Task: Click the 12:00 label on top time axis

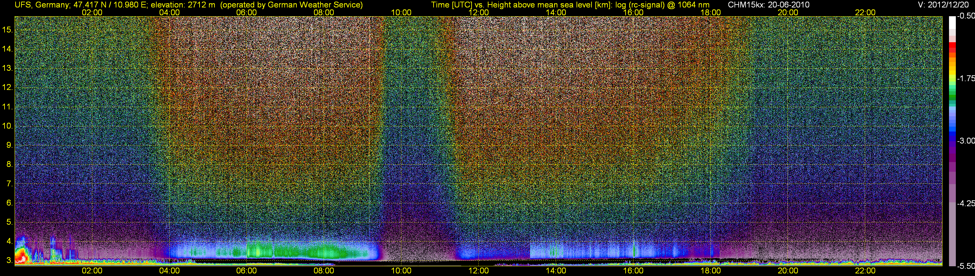Action: pyautogui.click(x=478, y=12)
